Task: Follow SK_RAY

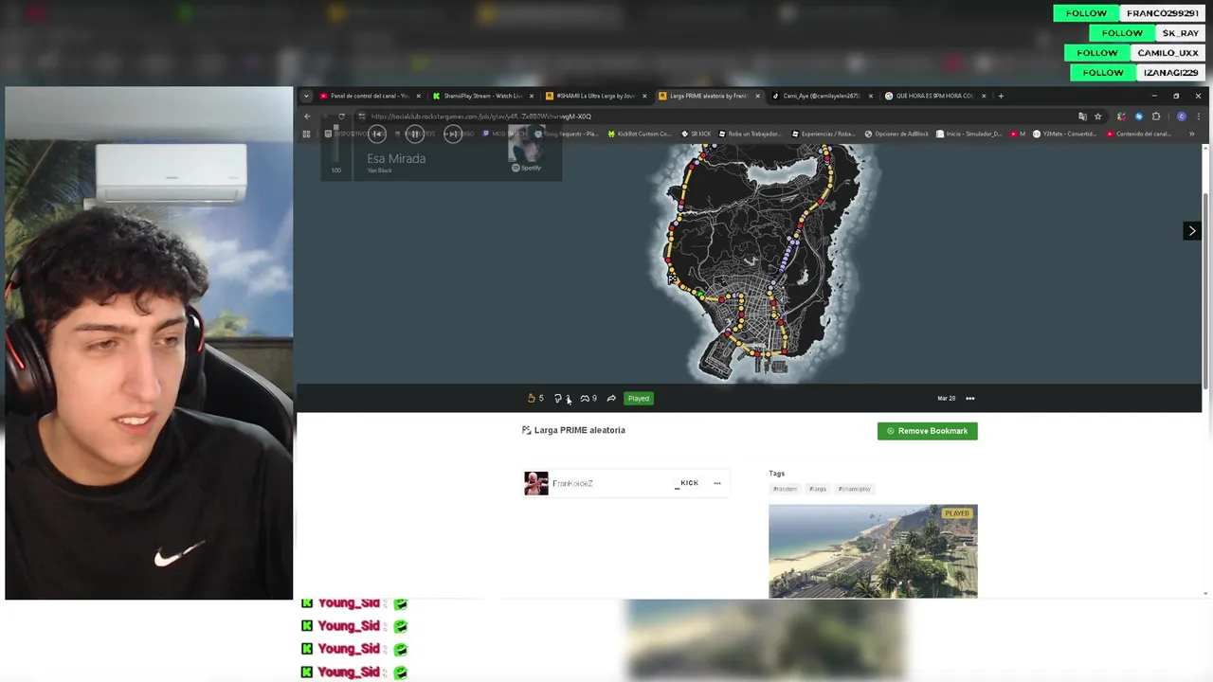Action: [x=1122, y=33]
